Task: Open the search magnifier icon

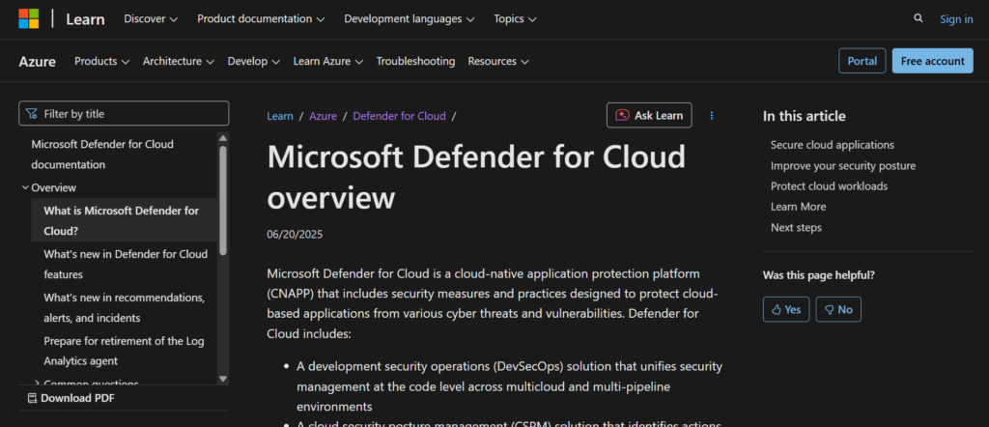Action: 918,18
